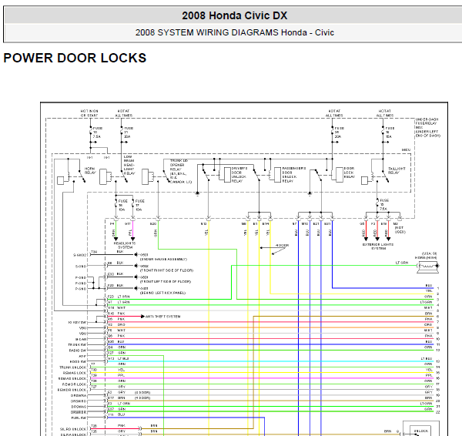The image size is (462, 436).
Task: Click the '(2 DOOR)' wire note
Action: pos(142,392)
